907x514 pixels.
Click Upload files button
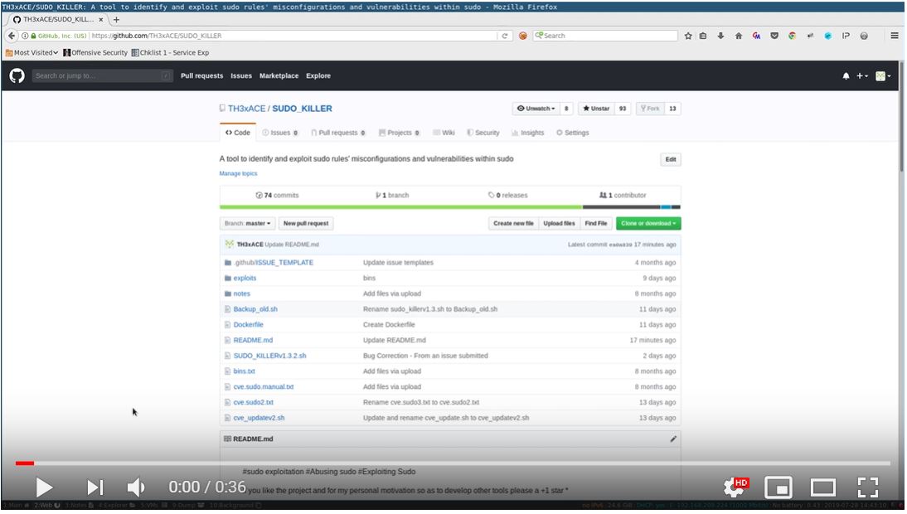click(x=559, y=223)
